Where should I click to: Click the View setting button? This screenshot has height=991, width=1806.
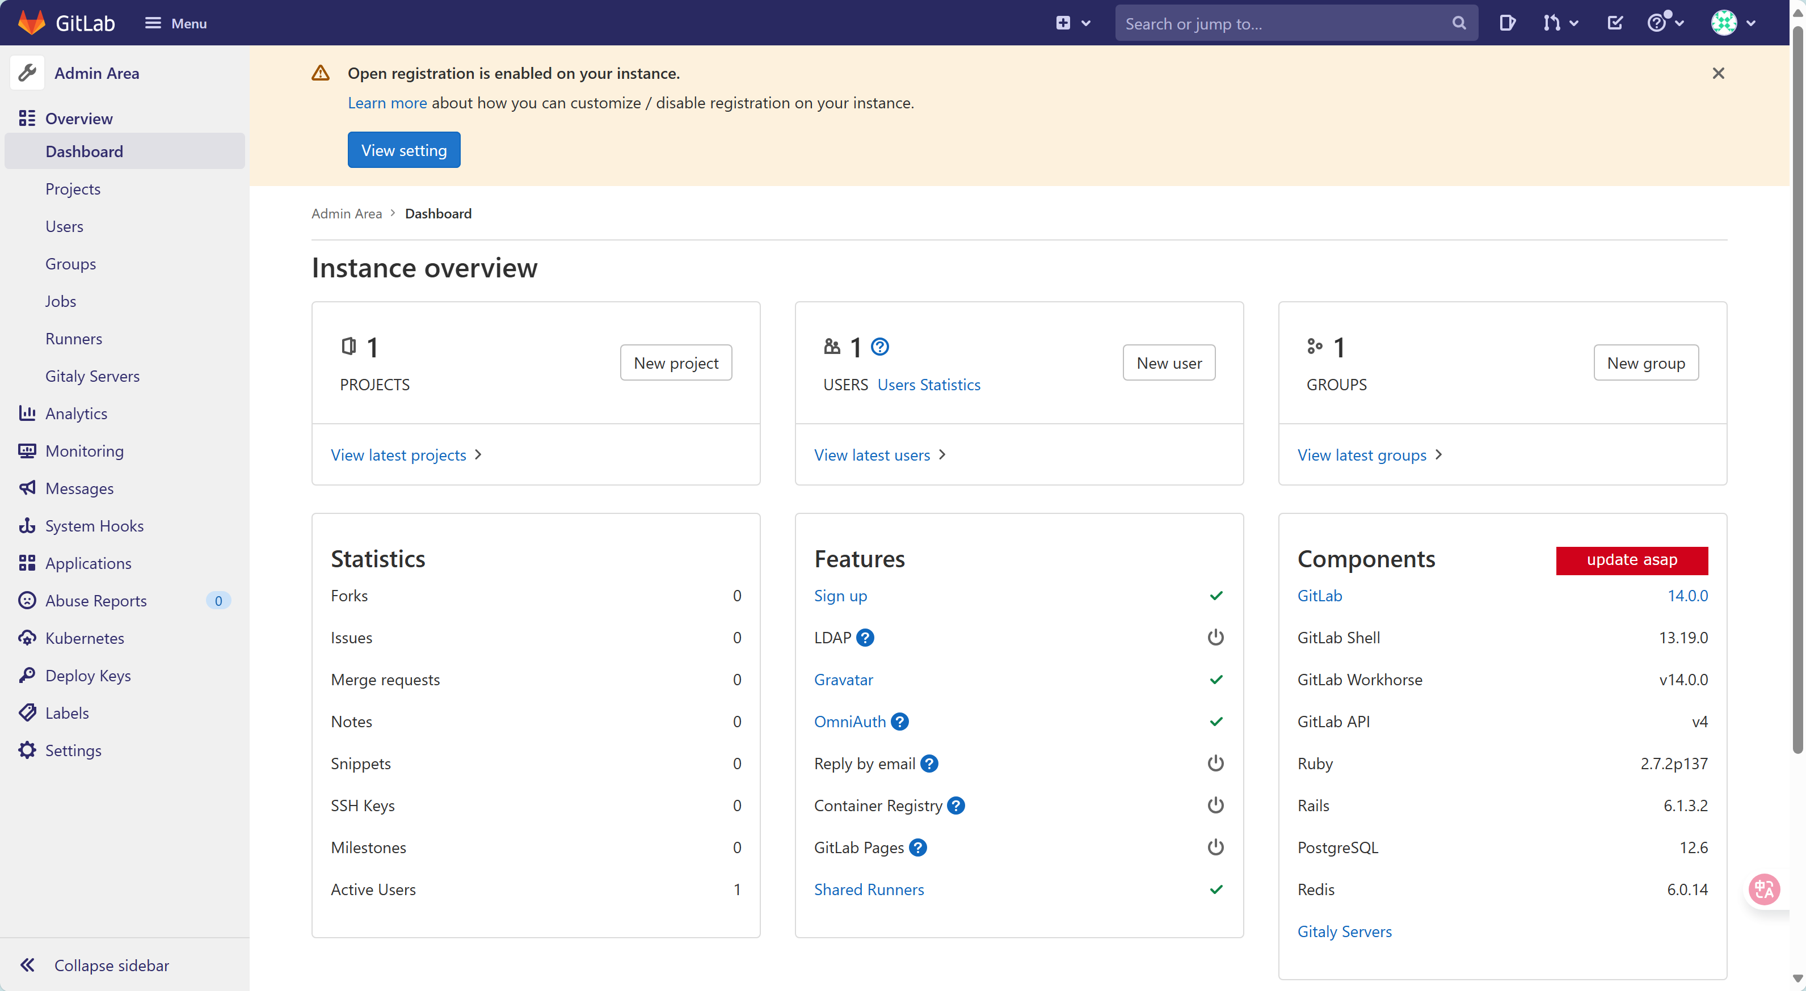coord(404,150)
